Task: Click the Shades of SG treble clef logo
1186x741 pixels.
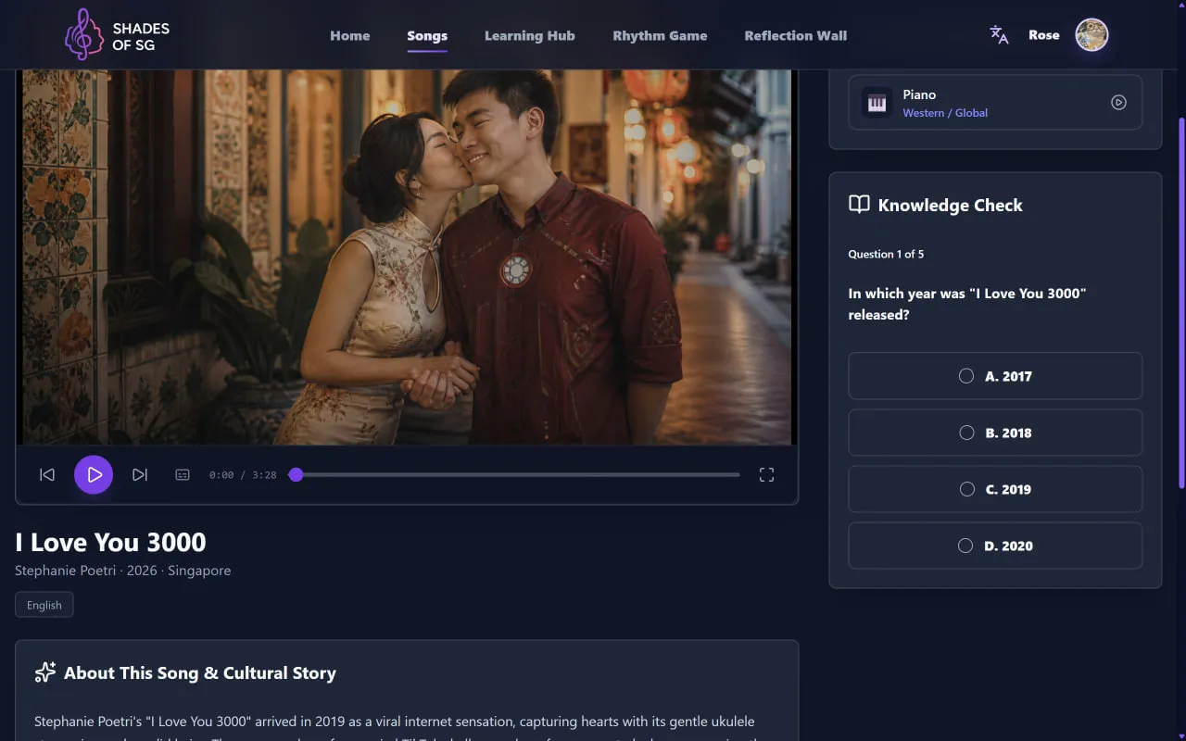Action: tap(83, 35)
